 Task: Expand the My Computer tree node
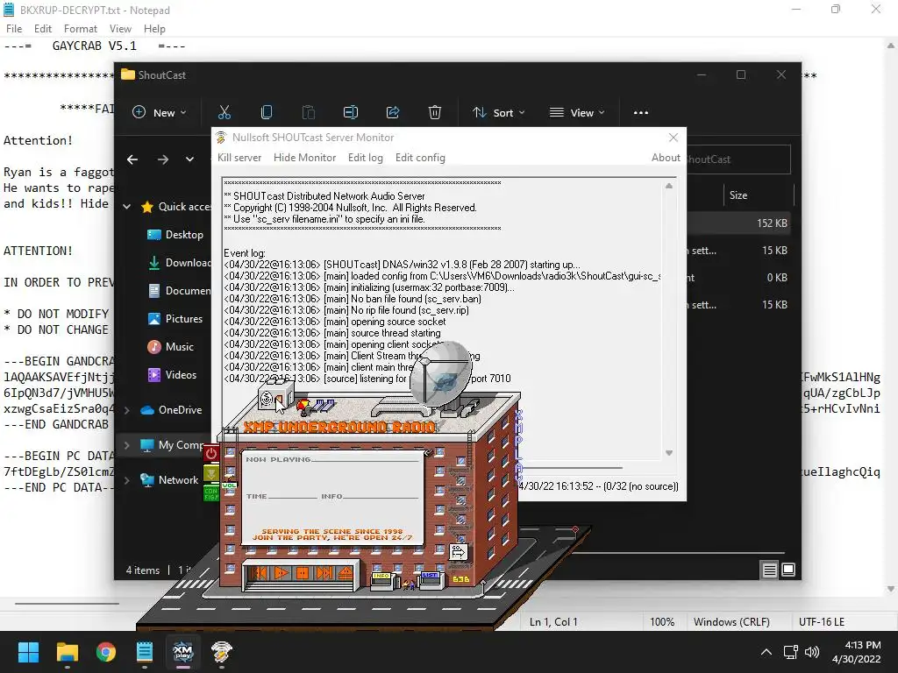coord(127,444)
